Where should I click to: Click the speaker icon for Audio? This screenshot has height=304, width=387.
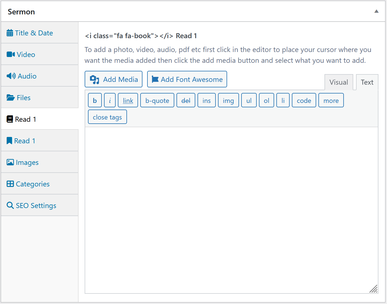coord(11,76)
